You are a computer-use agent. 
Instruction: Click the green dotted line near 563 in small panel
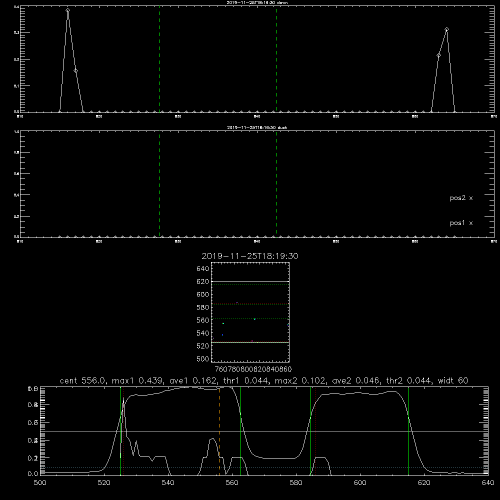click(250, 318)
